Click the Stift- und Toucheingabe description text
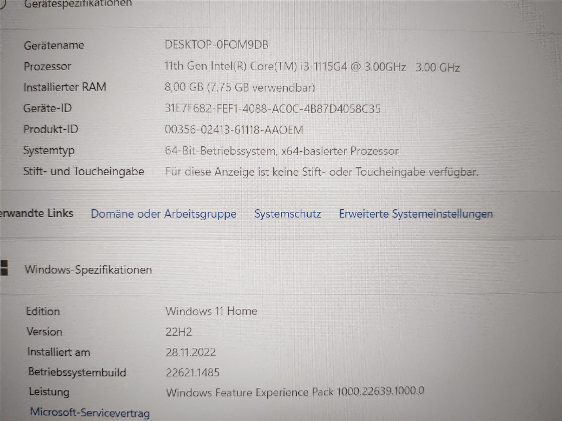 pos(321,172)
